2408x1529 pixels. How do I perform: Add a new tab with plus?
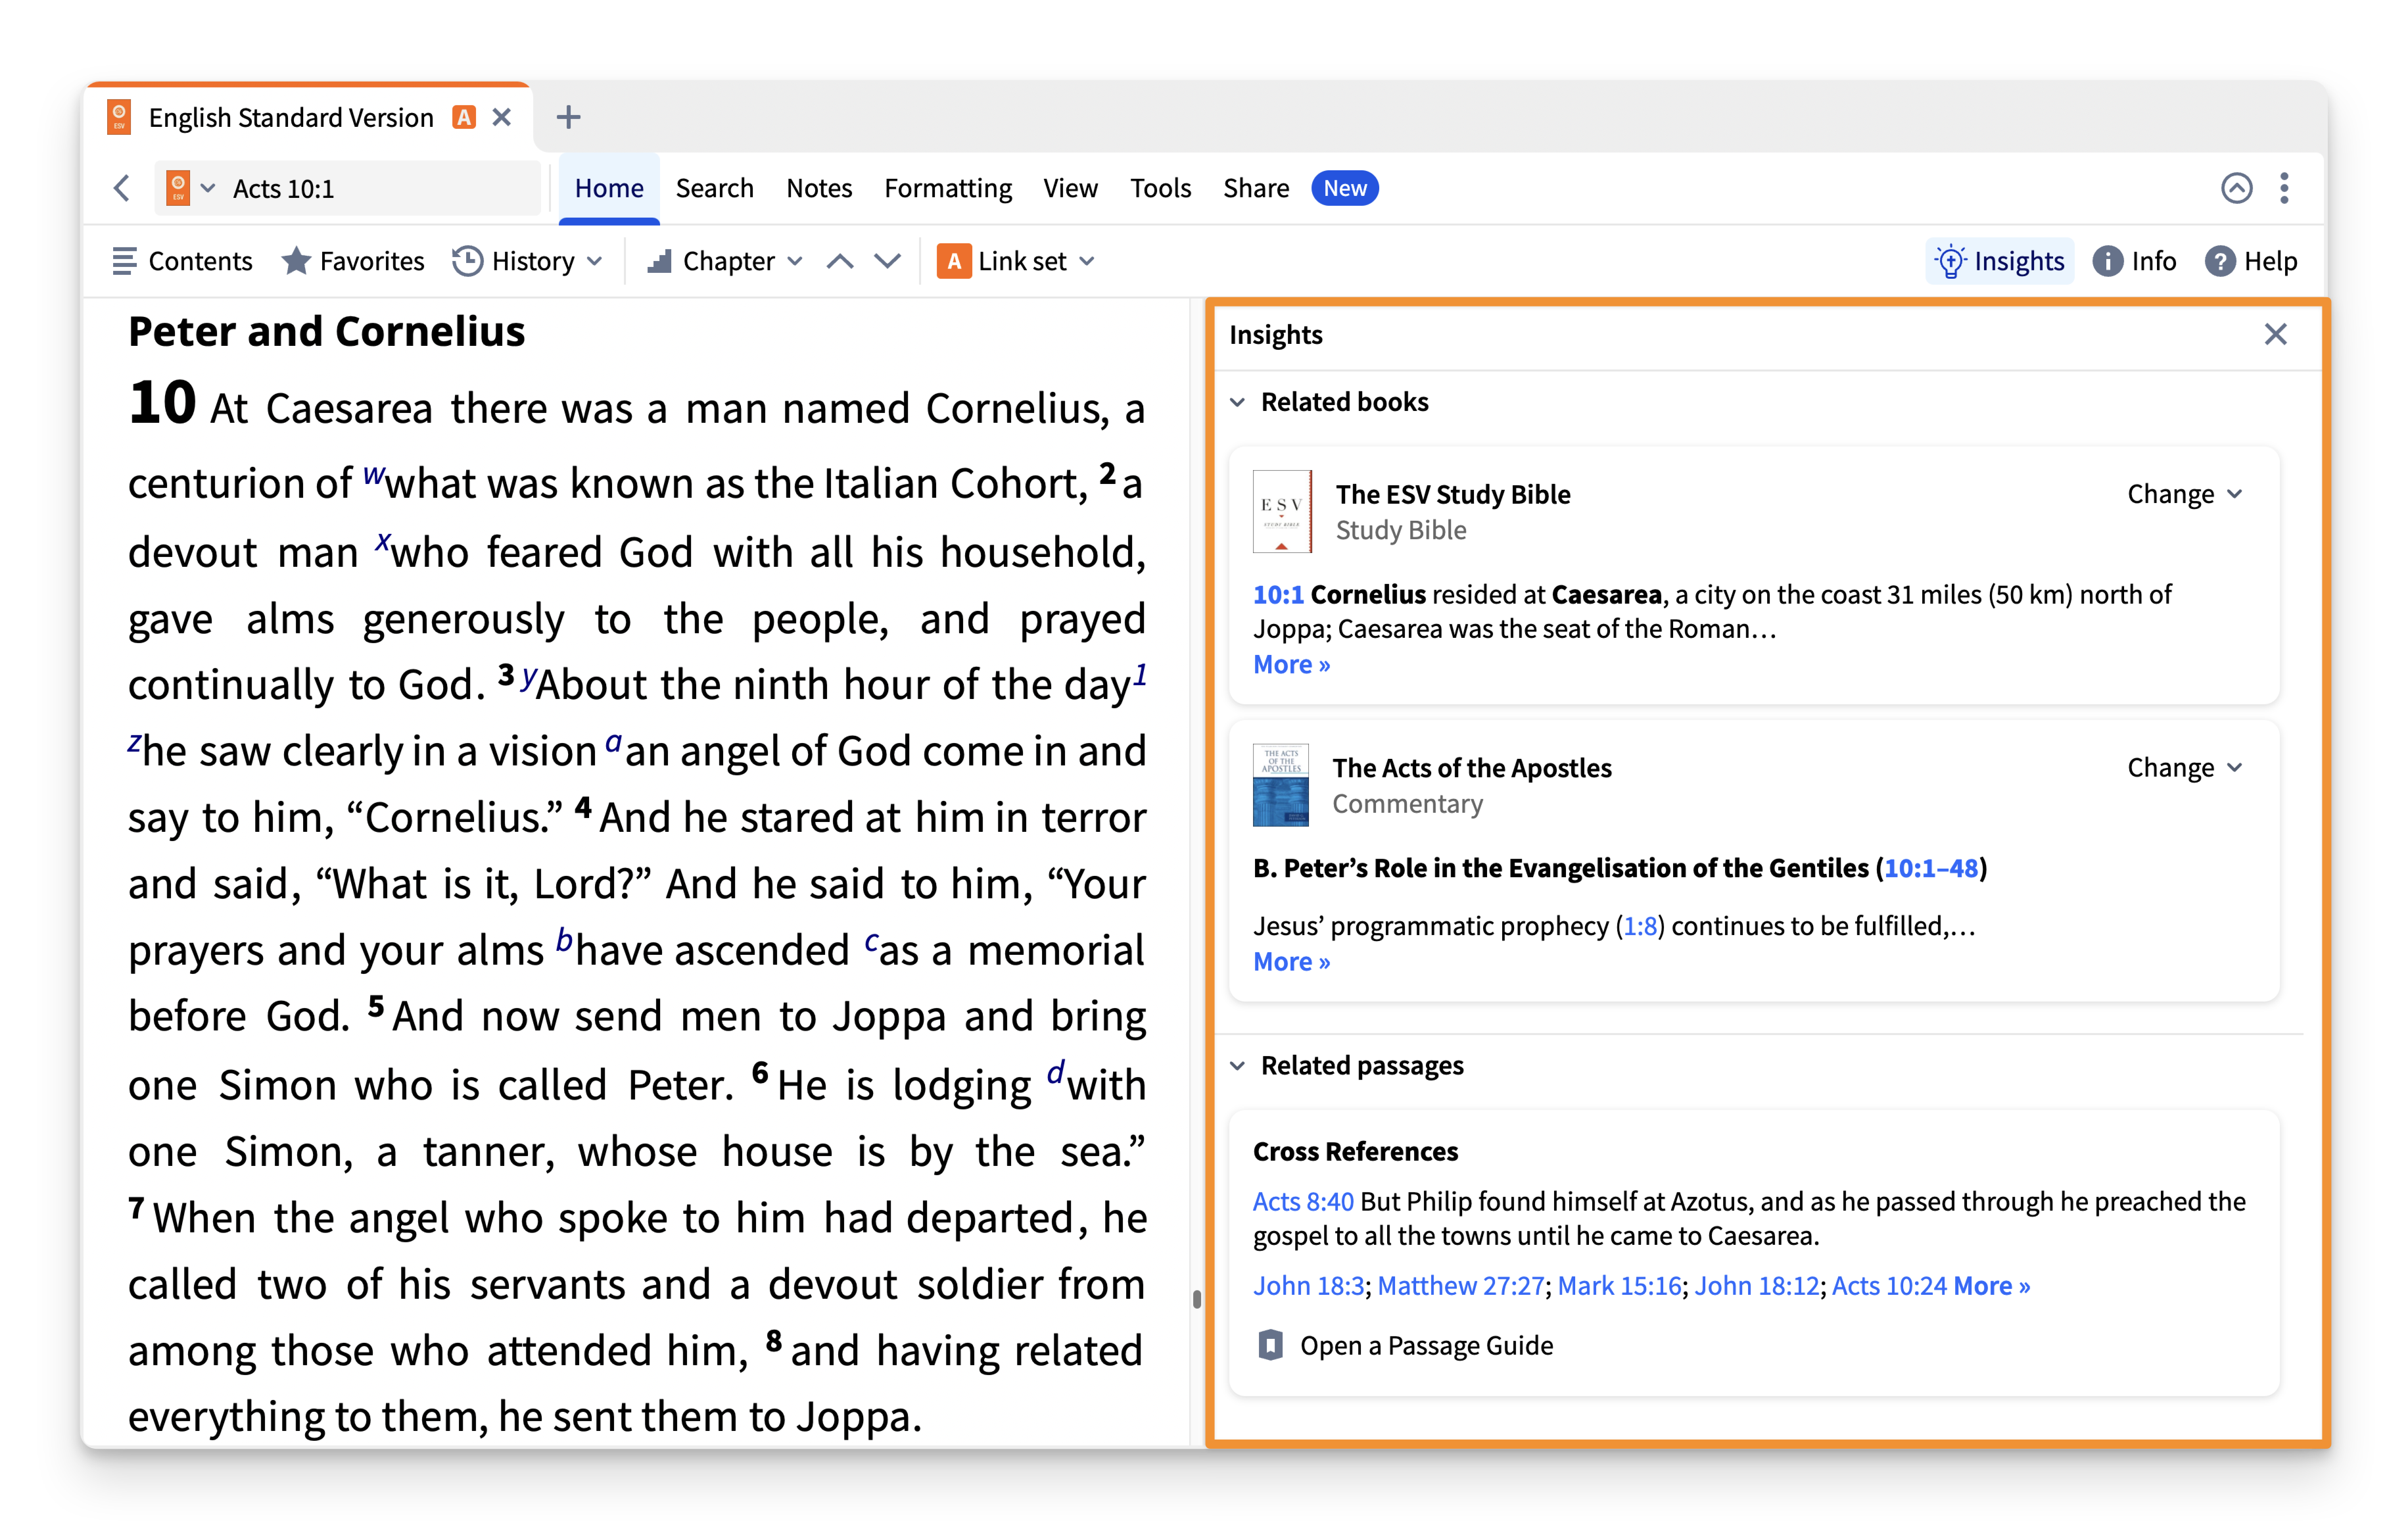(x=568, y=117)
